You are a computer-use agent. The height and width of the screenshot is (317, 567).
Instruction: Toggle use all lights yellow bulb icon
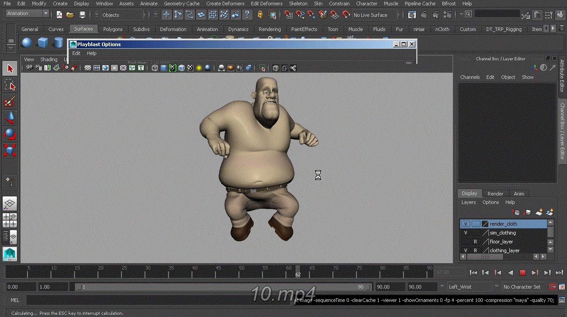(199, 68)
